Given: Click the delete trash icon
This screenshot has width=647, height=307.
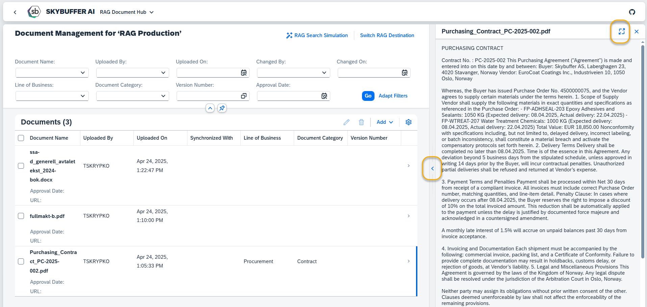Looking at the screenshot, I should point(361,122).
